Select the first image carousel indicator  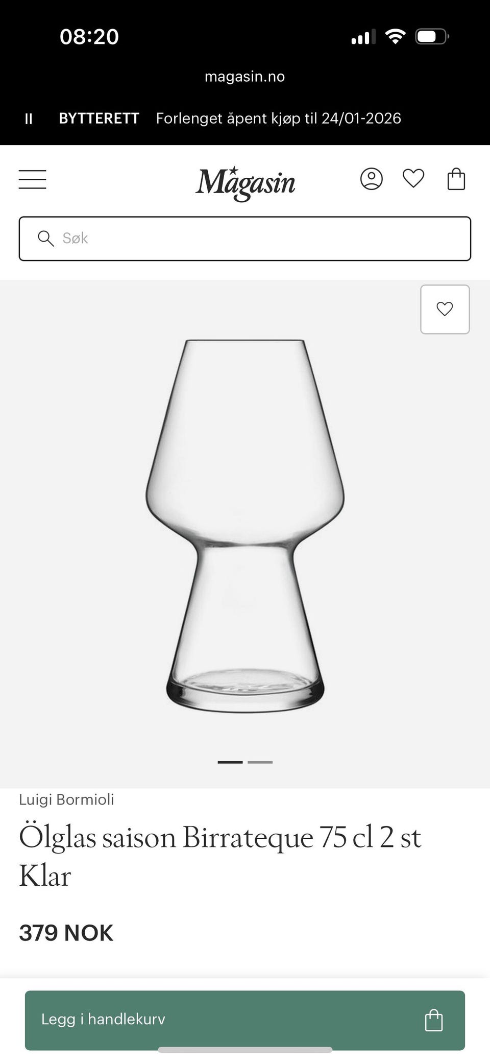230,762
